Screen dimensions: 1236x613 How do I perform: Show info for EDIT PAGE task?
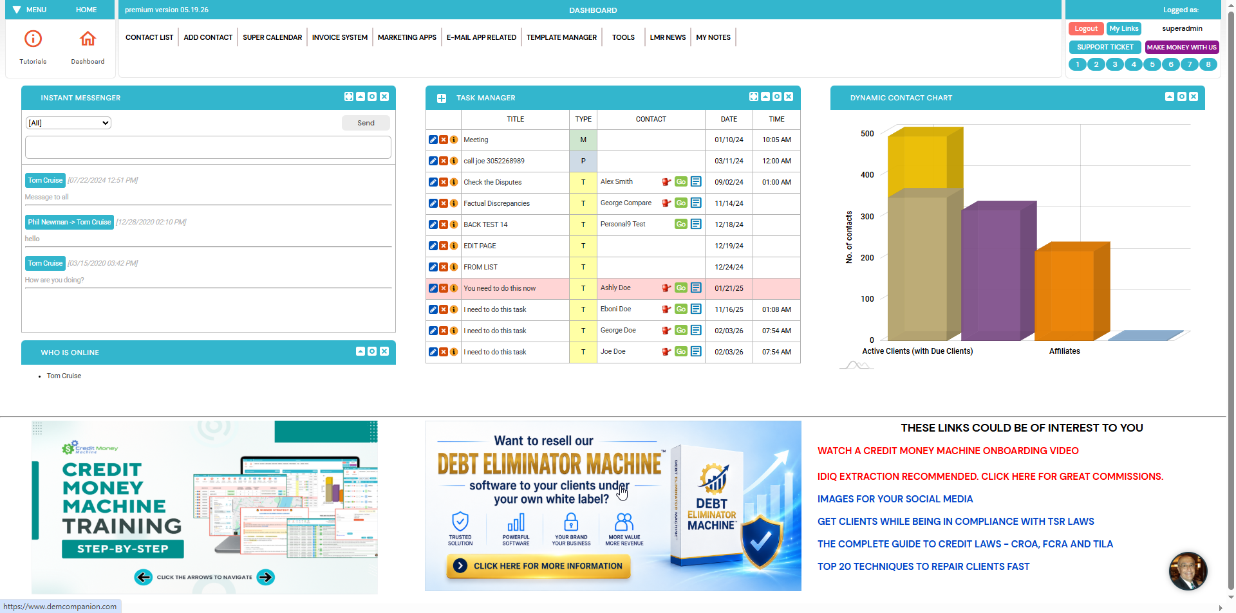[454, 246]
